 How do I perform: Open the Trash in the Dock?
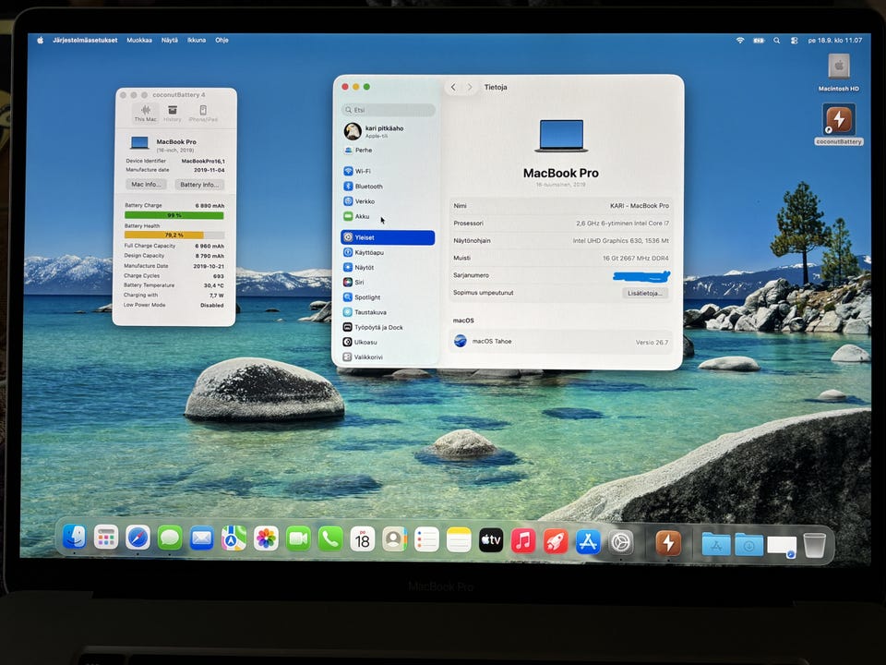815,545
